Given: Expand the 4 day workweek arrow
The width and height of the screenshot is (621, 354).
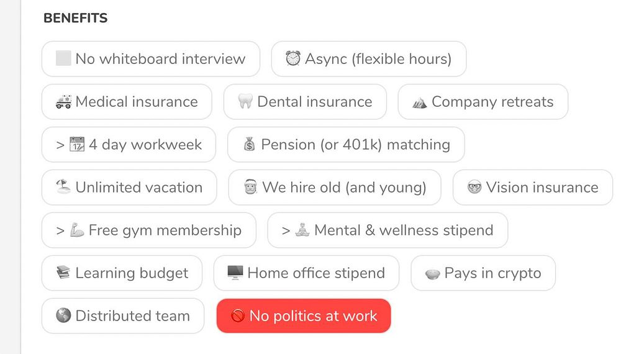Looking at the screenshot, I should pyautogui.click(x=60, y=145).
